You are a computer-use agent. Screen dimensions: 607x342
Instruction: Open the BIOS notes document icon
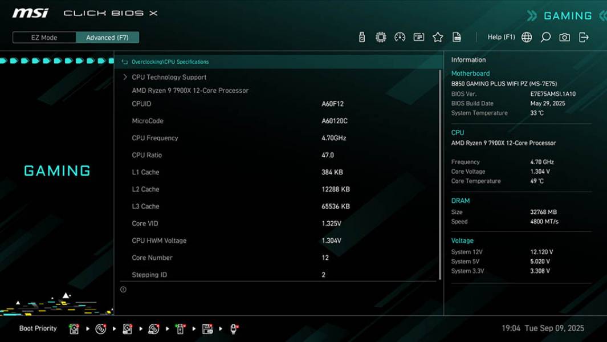(457, 36)
